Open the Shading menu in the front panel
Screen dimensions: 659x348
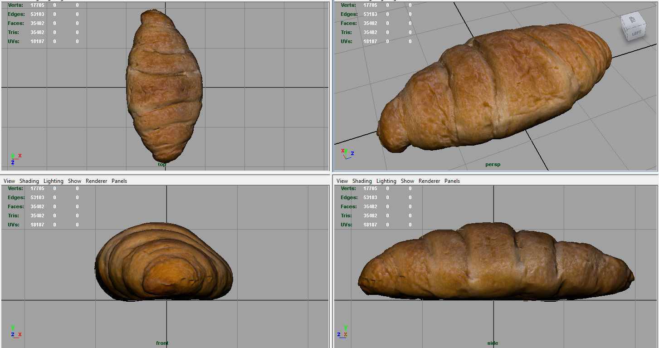pos(29,181)
